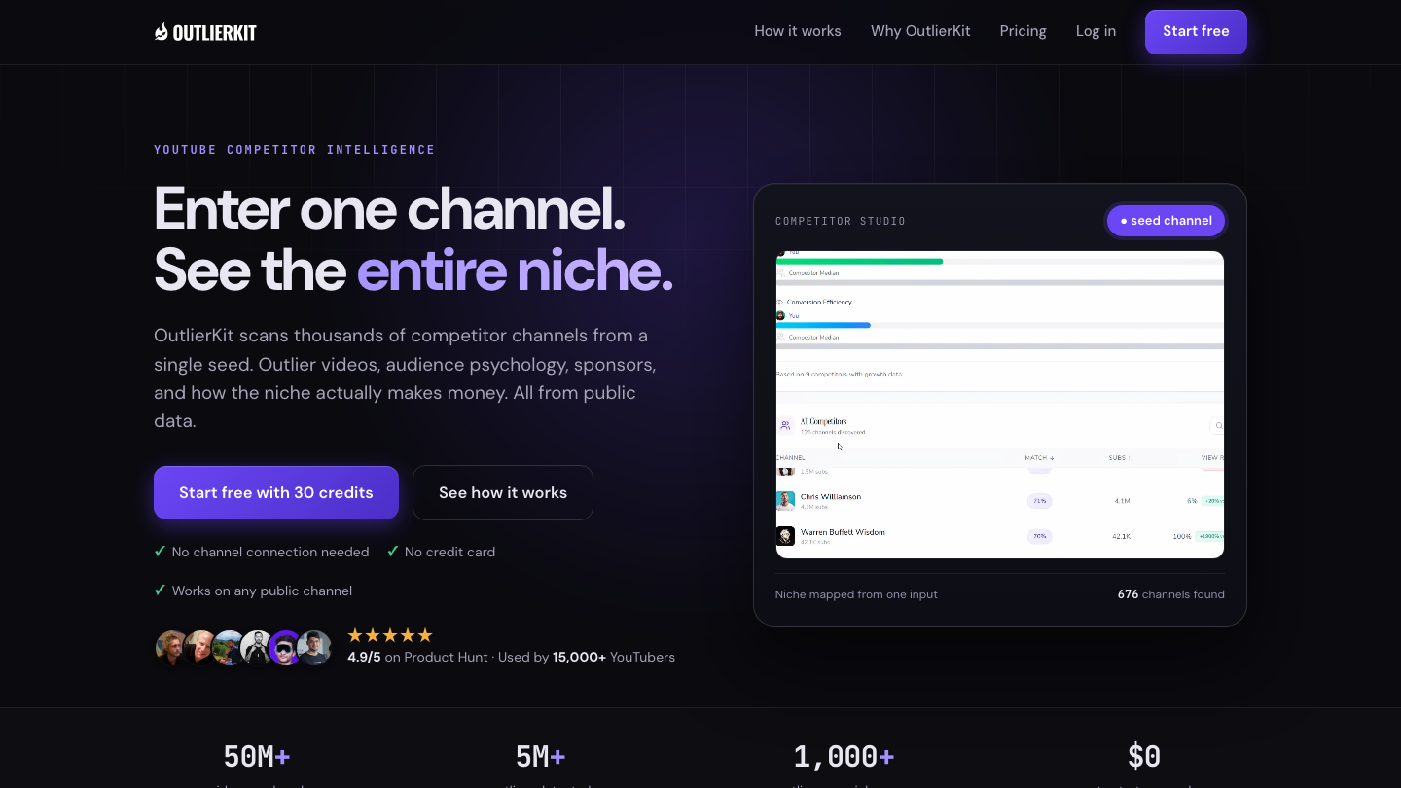The width and height of the screenshot is (1401, 788).
Task: Click the 4.9/5 rating text
Action: 364,657
